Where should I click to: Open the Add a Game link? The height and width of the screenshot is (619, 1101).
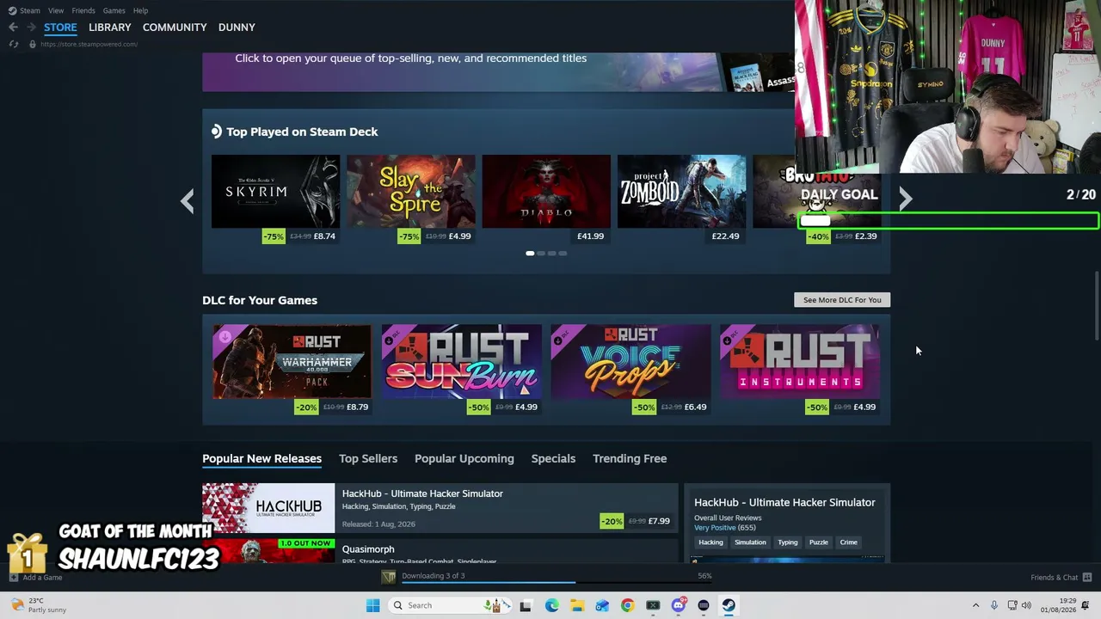37,578
